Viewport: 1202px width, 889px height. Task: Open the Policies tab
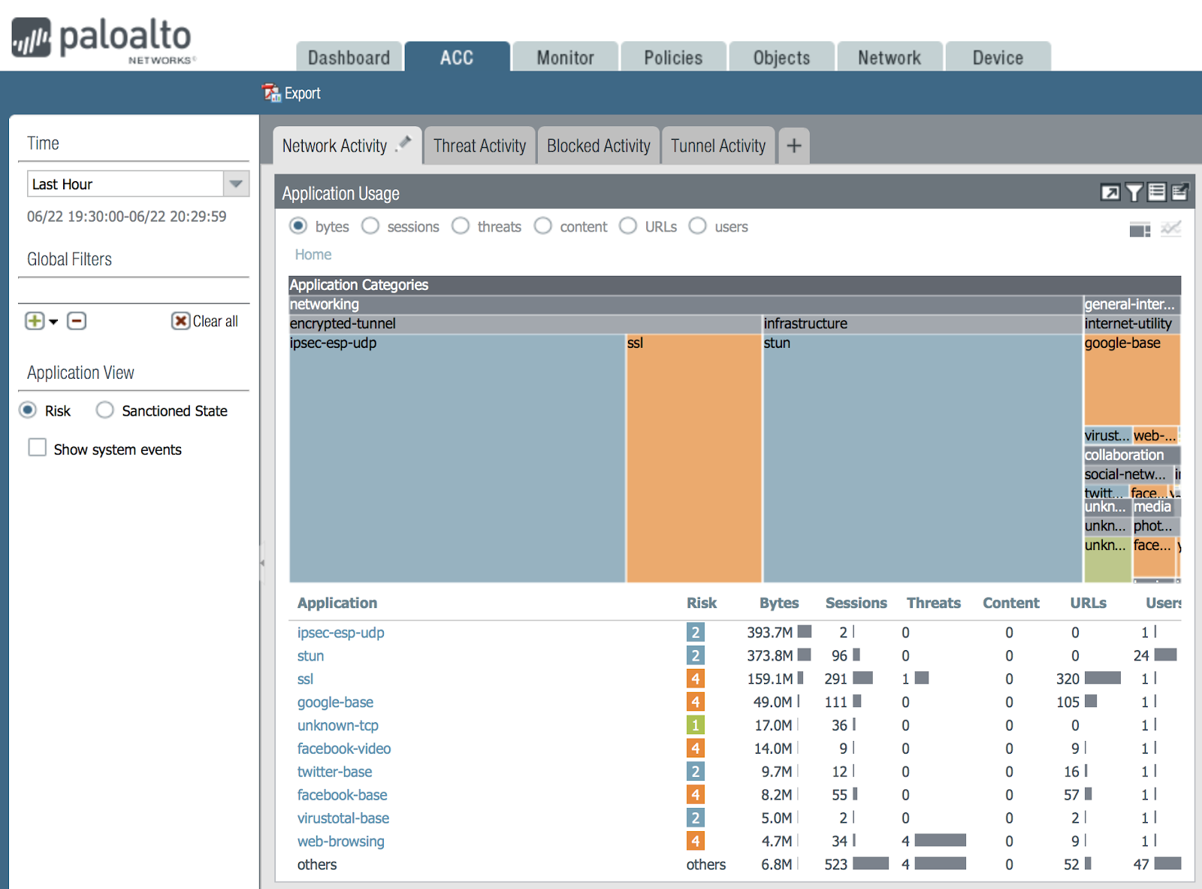pyautogui.click(x=673, y=57)
